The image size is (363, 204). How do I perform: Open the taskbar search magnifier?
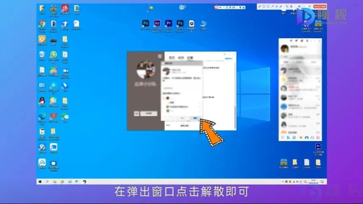[47, 182]
